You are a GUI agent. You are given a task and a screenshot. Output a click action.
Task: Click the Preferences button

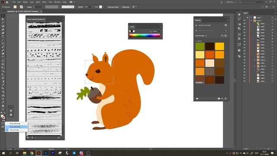(126, 7)
